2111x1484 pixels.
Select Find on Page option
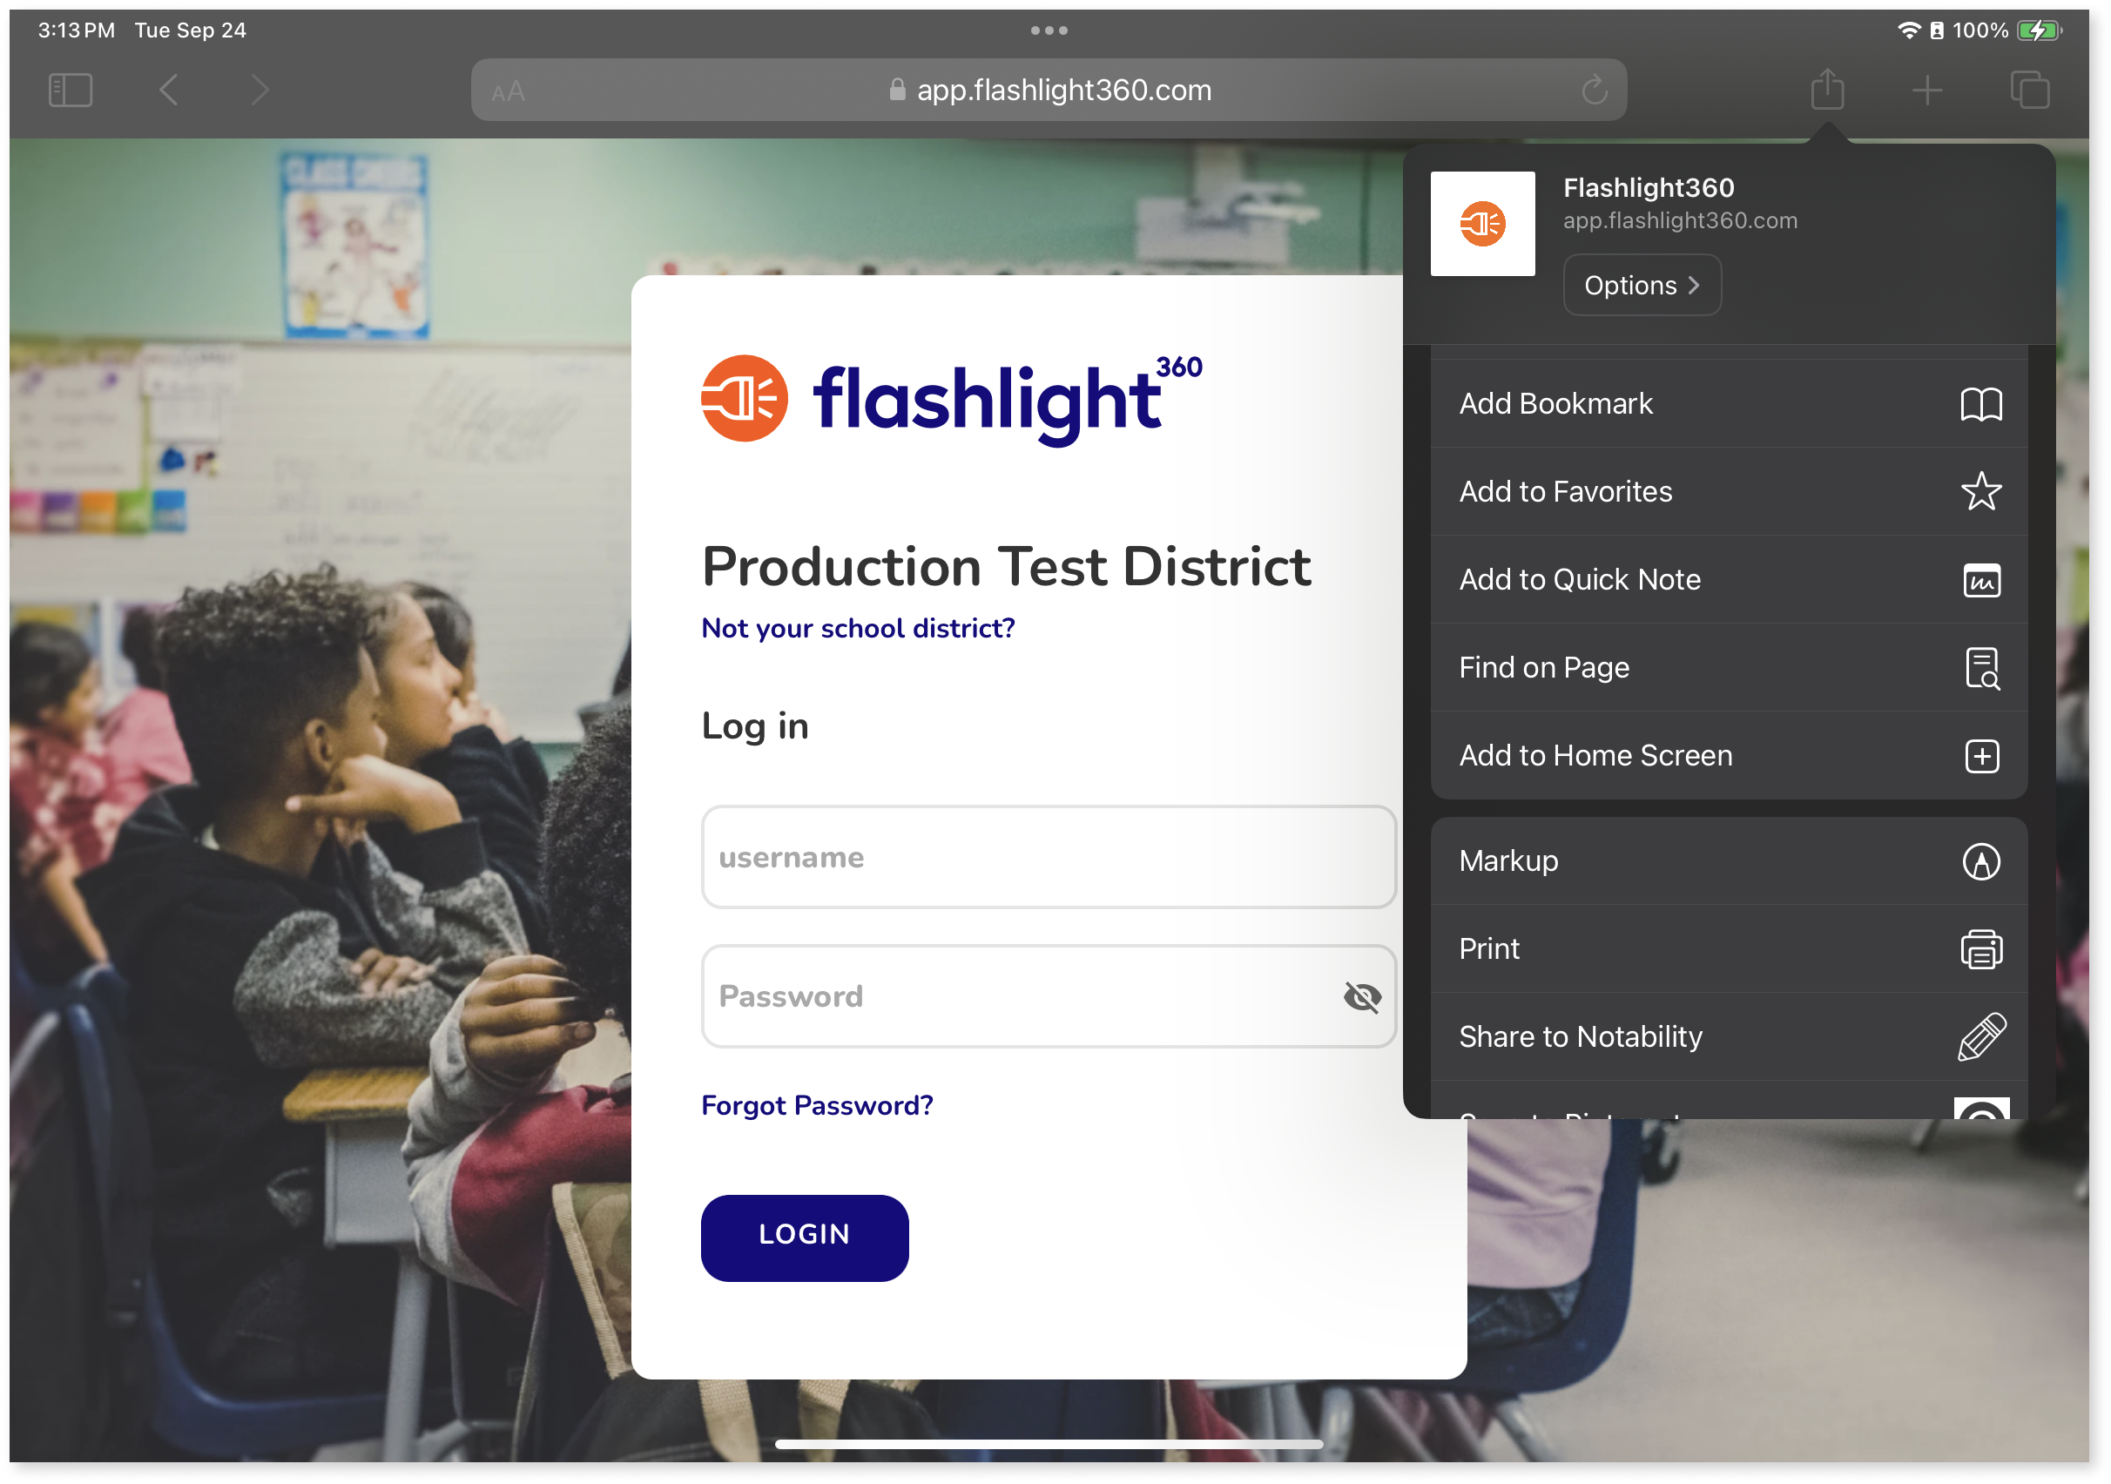pos(1729,667)
